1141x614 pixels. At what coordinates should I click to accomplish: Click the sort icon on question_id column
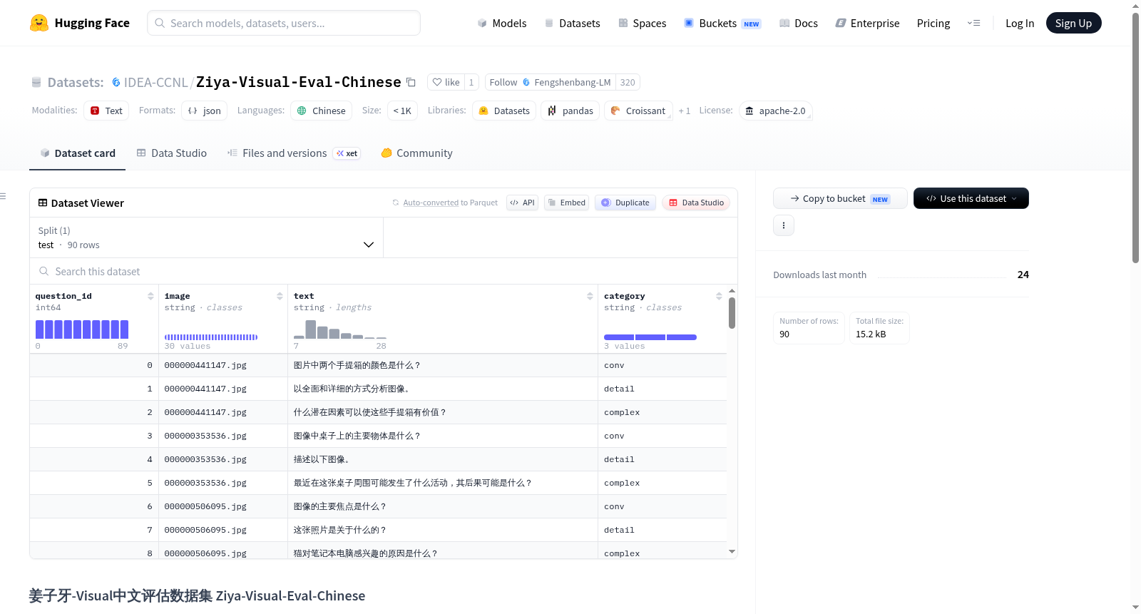[150, 296]
